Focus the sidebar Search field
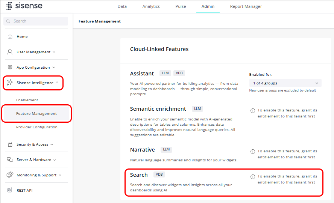Screen dimensions: 334x203 [x=36, y=21]
